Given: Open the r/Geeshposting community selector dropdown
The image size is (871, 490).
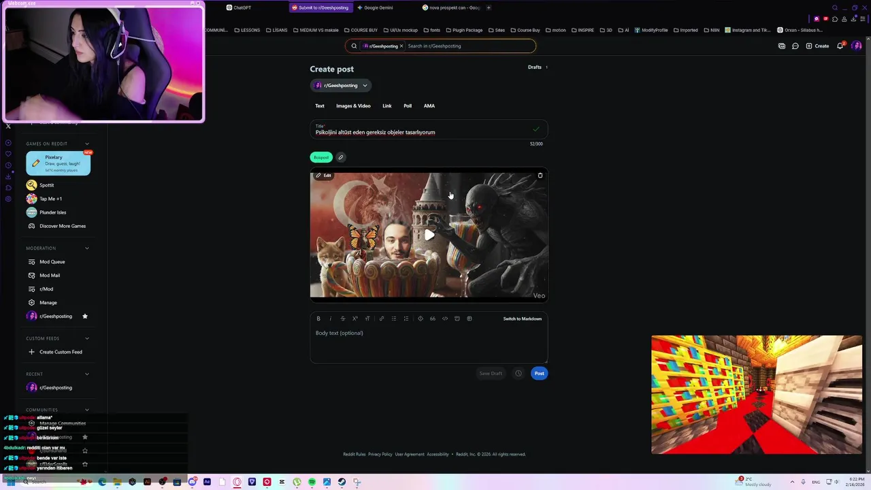Looking at the screenshot, I should tap(342, 85).
